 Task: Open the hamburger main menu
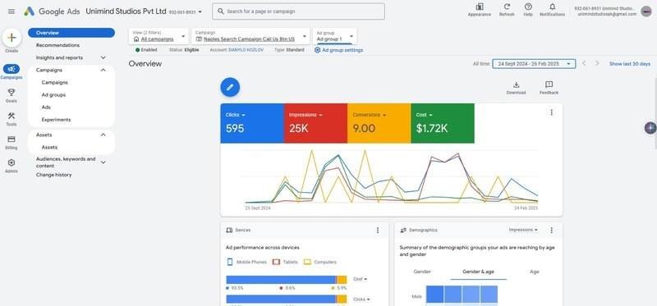click(x=11, y=11)
